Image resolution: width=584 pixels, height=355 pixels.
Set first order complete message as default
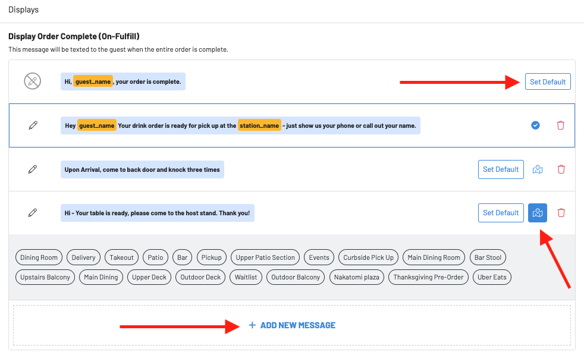click(x=548, y=81)
